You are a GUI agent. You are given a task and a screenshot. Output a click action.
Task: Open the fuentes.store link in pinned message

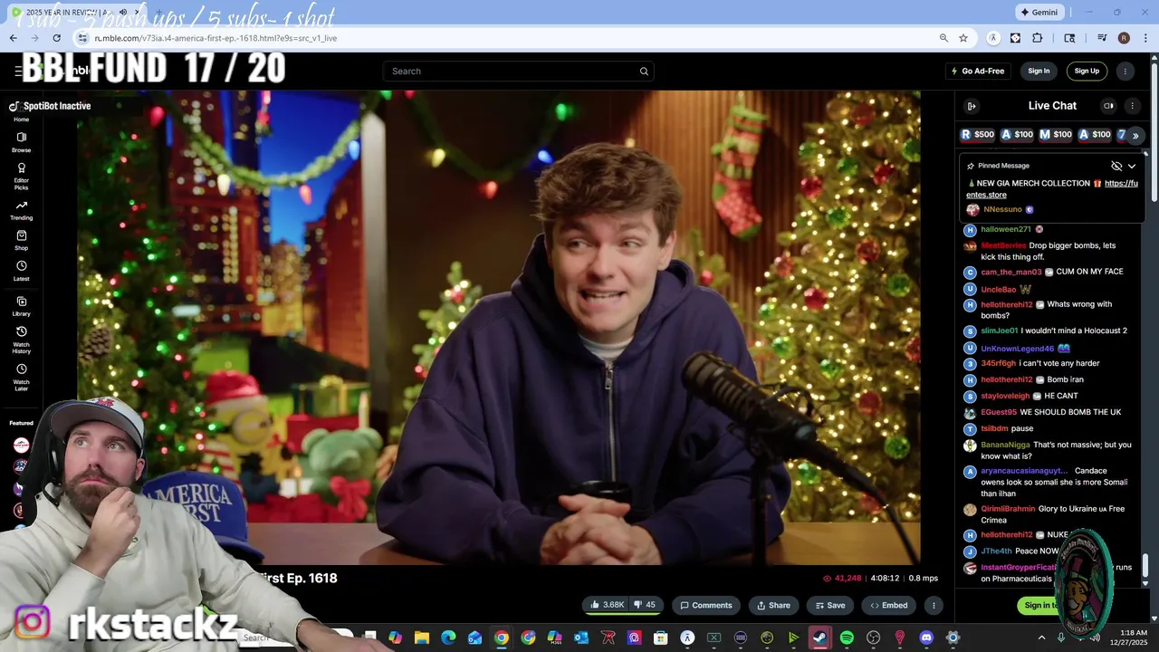[x=1052, y=188]
